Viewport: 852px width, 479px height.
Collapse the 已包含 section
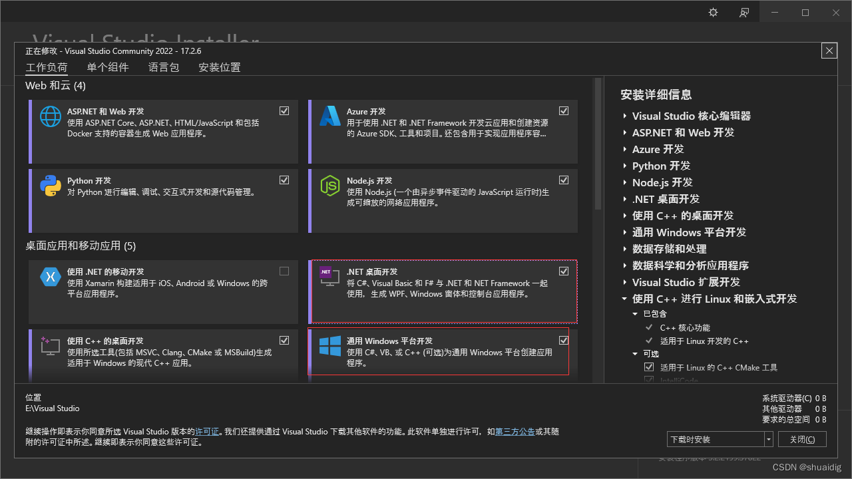click(636, 314)
